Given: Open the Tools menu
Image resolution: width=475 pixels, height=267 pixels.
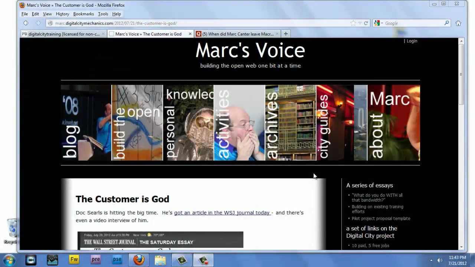Looking at the screenshot, I should (103, 14).
